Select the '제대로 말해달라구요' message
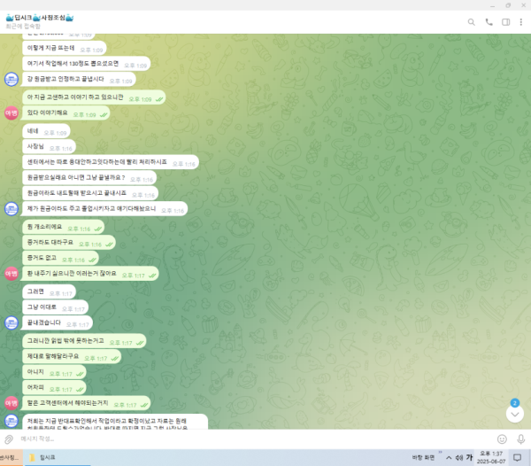The height and width of the screenshot is (466, 531). [72, 357]
